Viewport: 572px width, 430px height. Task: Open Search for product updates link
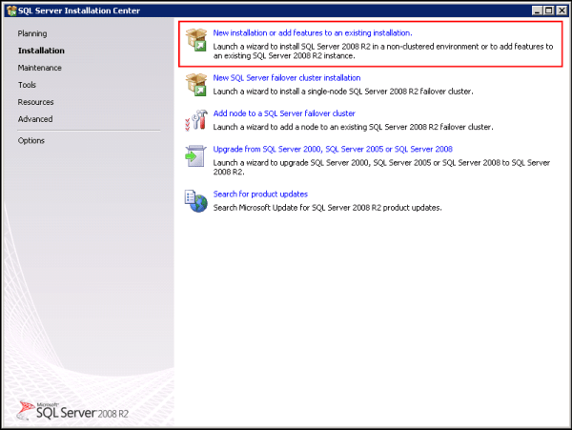(x=260, y=195)
